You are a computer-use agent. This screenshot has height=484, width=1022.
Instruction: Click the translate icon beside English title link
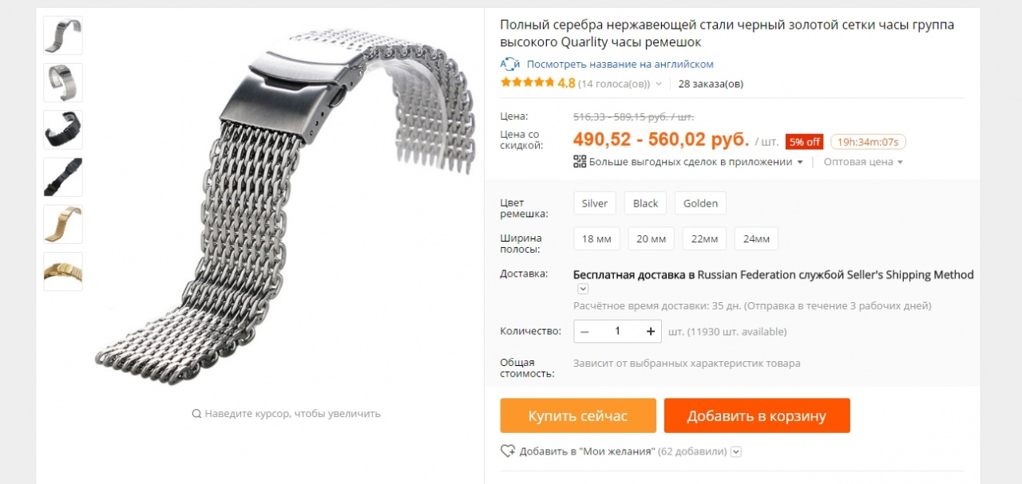point(510,64)
